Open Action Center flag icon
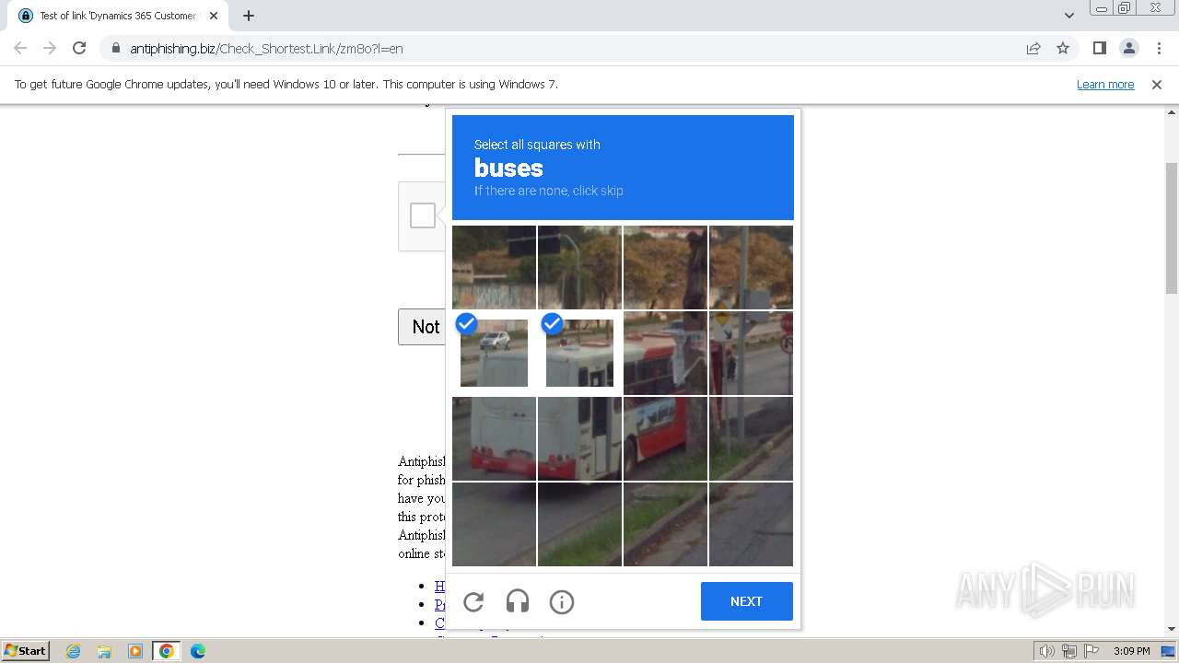 (1091, 651)
